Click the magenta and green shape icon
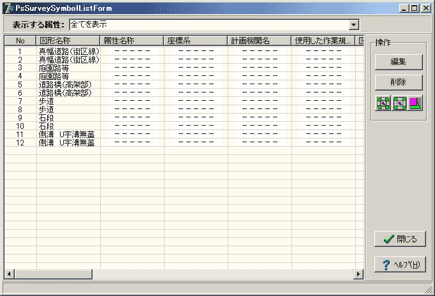The height and width of the screenshot is (296, 435). point(415,103)
